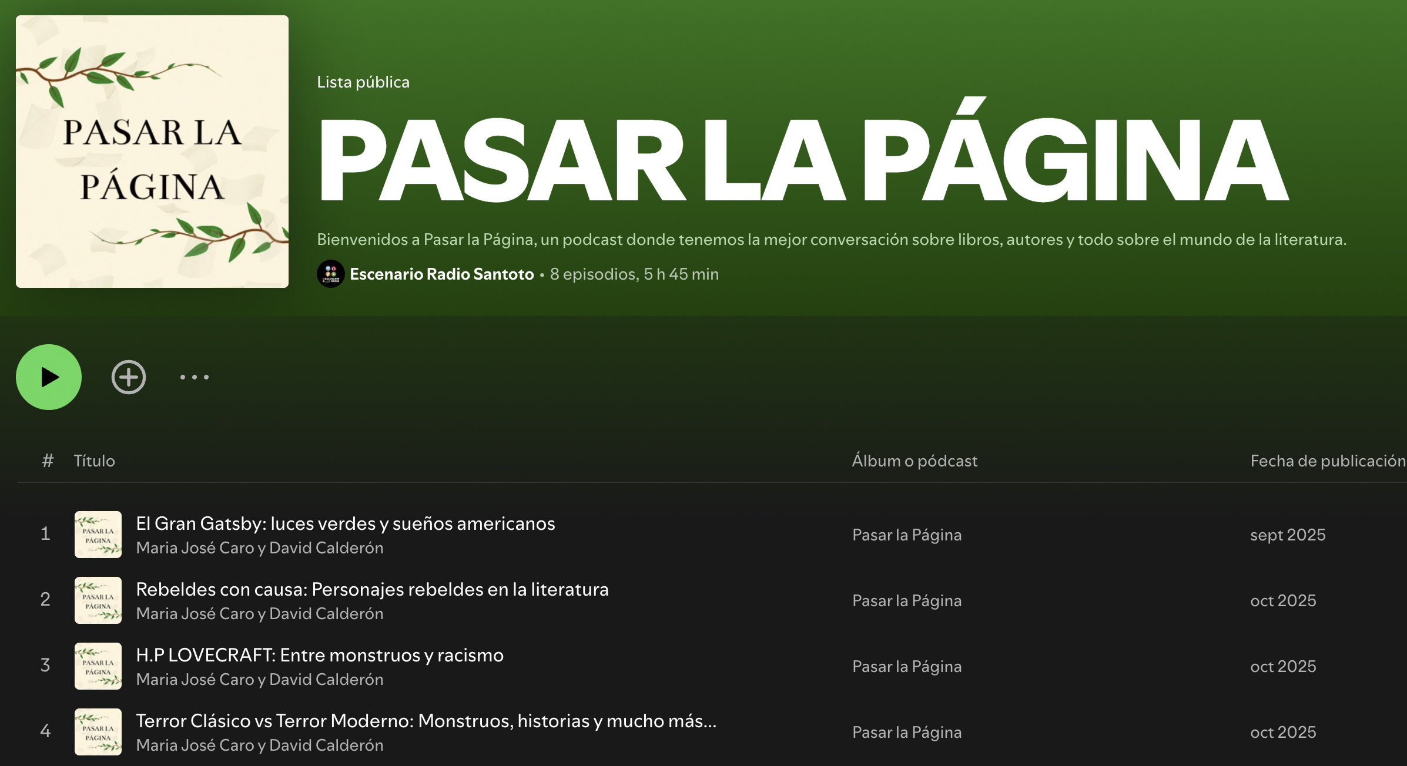Screen dimensions: 1407x766
Task: Select track number 2
Action: tap(45, 599)
